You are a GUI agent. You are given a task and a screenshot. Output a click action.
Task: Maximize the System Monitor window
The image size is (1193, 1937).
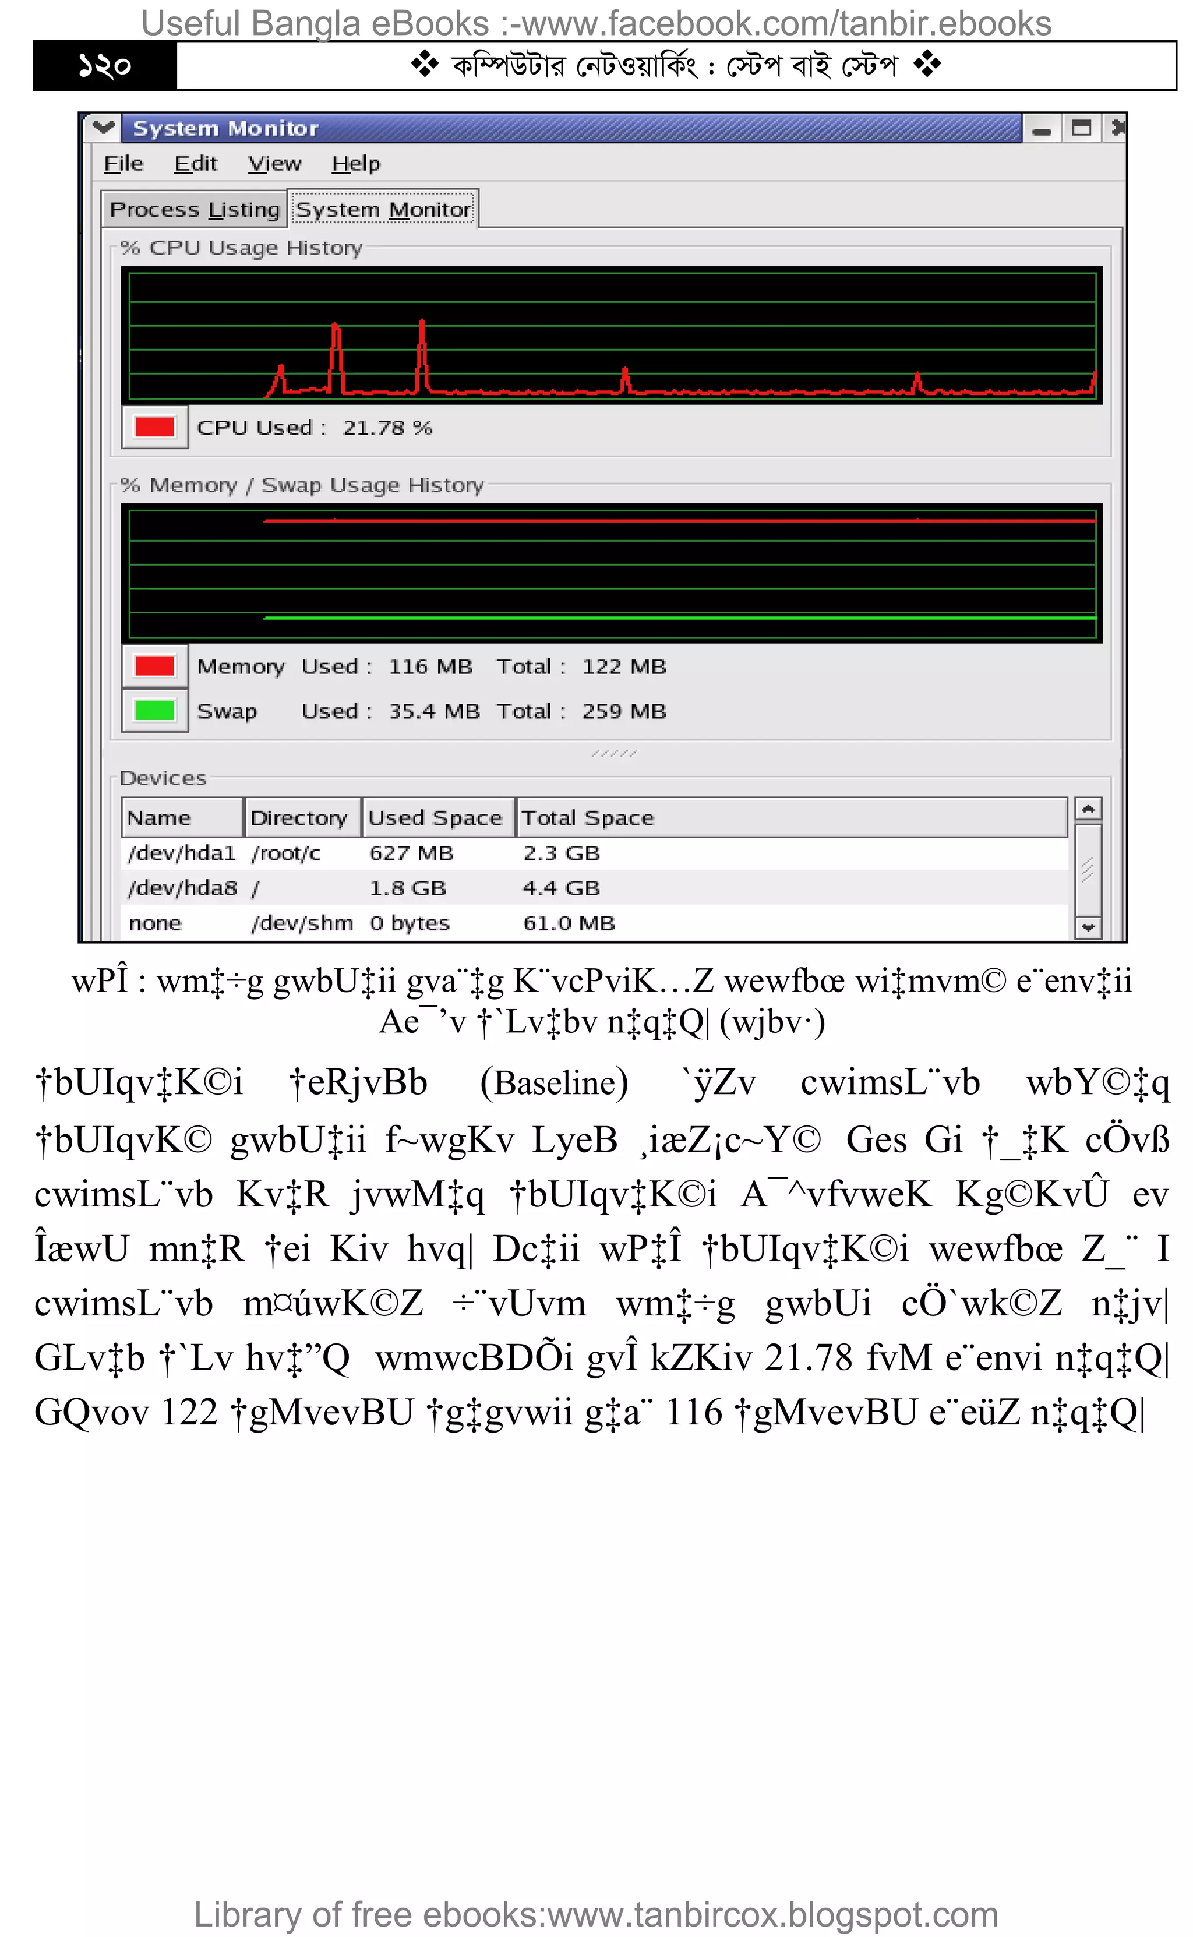pyautogui.click(x=1081, y=128)
